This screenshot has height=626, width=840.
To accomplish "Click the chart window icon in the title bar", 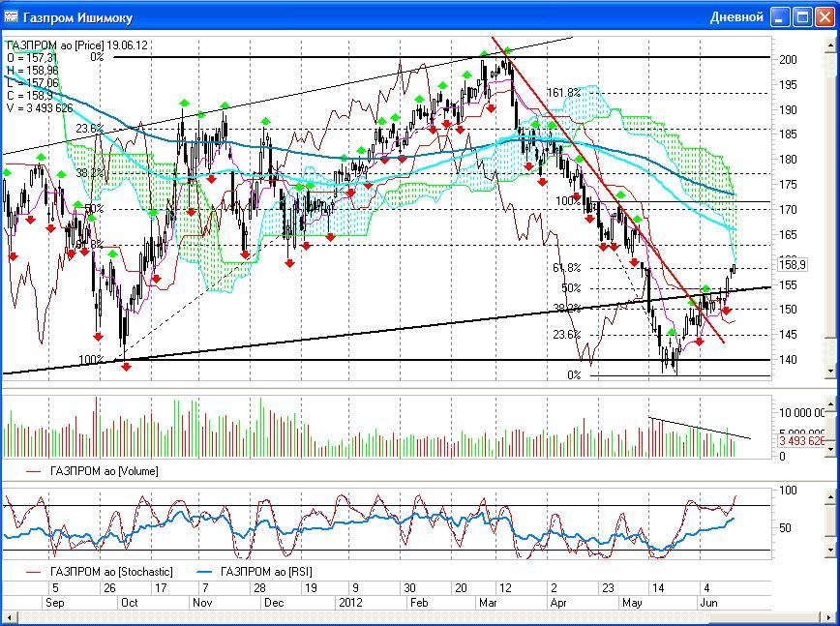I will pyautogui.click(x=11, y=17).
